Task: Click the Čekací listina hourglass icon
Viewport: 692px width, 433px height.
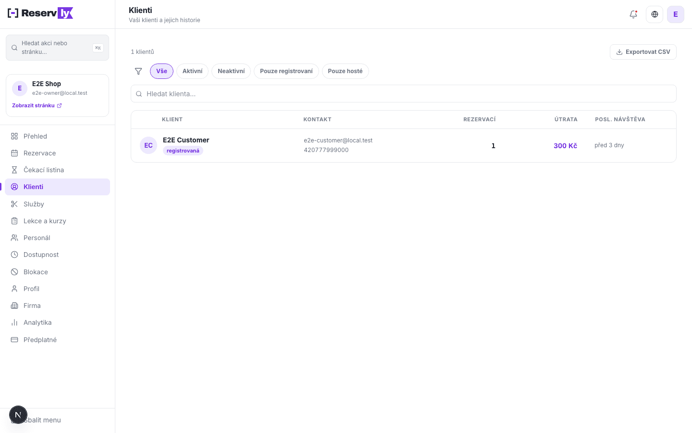Action: [x=14, y=170]
